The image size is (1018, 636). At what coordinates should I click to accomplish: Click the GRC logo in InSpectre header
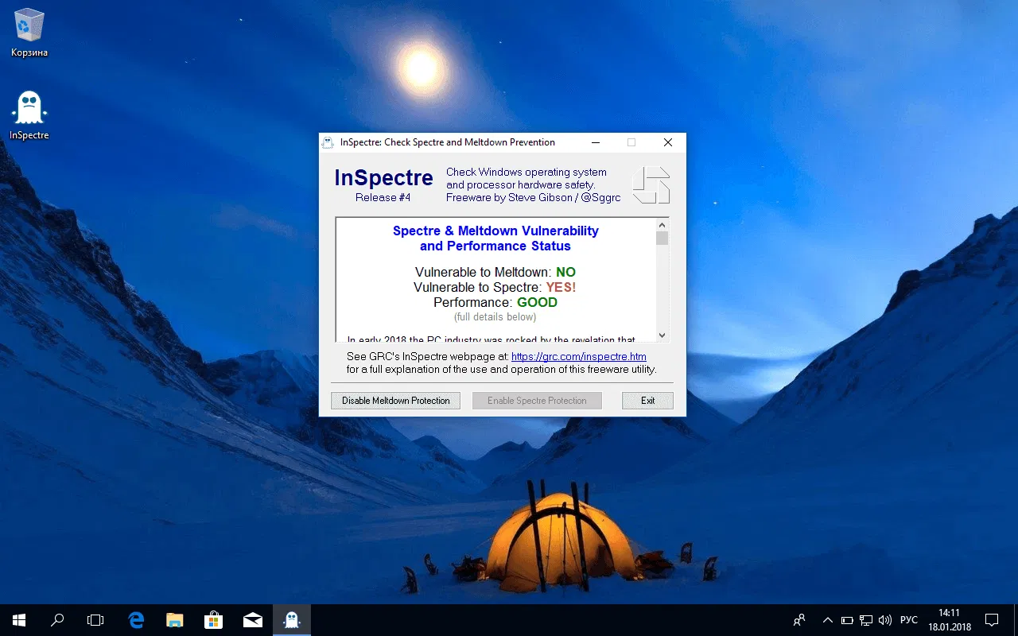pyautogui.click(x=651, y=185)
